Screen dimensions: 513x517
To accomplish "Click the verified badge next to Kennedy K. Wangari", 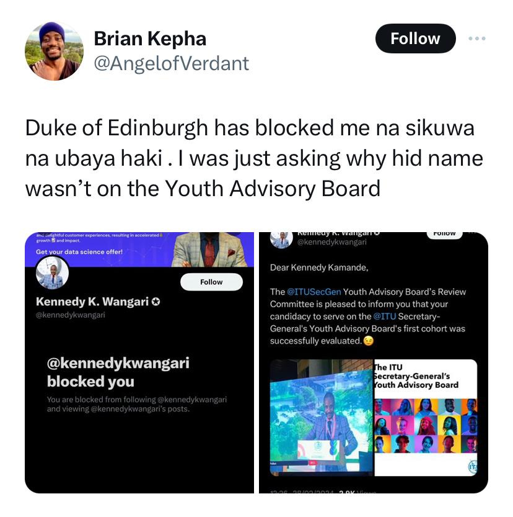I will point(156,302).
